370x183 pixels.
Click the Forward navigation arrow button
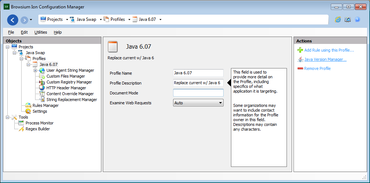pos(24,20)
